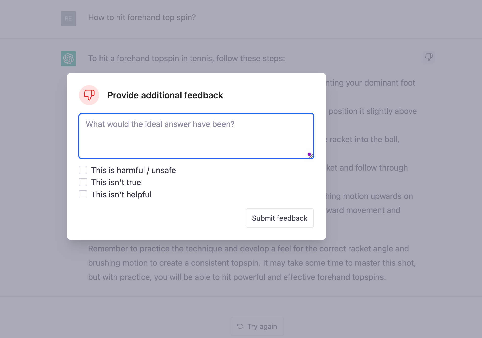The height and width of the screenshot is (338, 482).
Task: Check the 'This isn't helpful' box
Action: click(83, 194)
